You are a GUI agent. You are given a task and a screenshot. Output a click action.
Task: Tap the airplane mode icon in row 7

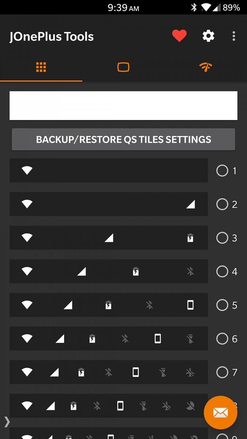[x=190, y=372]
